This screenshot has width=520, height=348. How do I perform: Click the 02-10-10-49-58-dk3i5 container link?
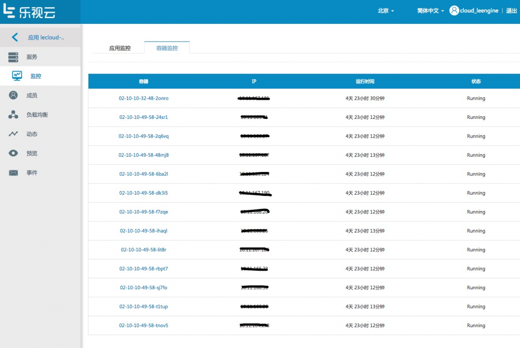(144, 193)
